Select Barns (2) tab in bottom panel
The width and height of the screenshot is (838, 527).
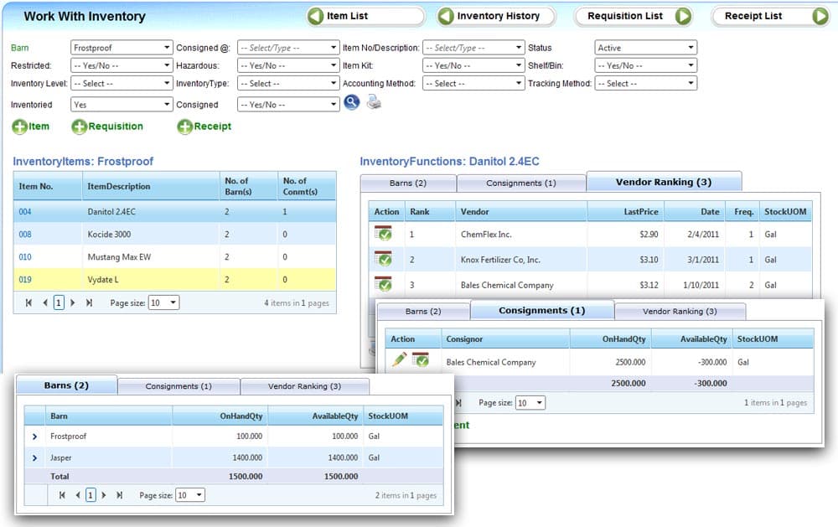pyautogui.click(x=66, y=385)
